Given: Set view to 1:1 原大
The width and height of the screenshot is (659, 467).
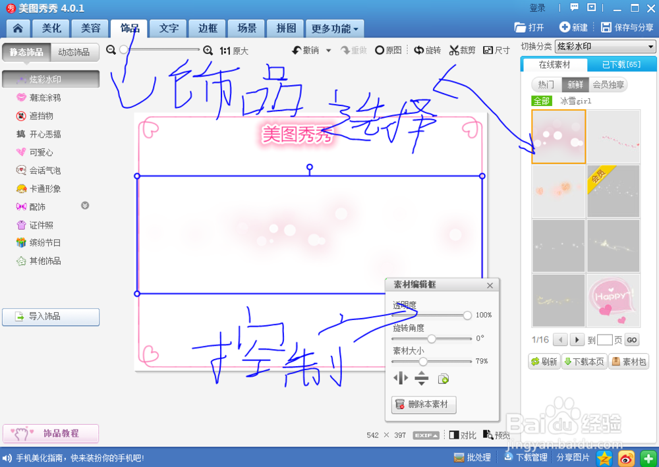Looking at the screenshot, I should [234, 51].
